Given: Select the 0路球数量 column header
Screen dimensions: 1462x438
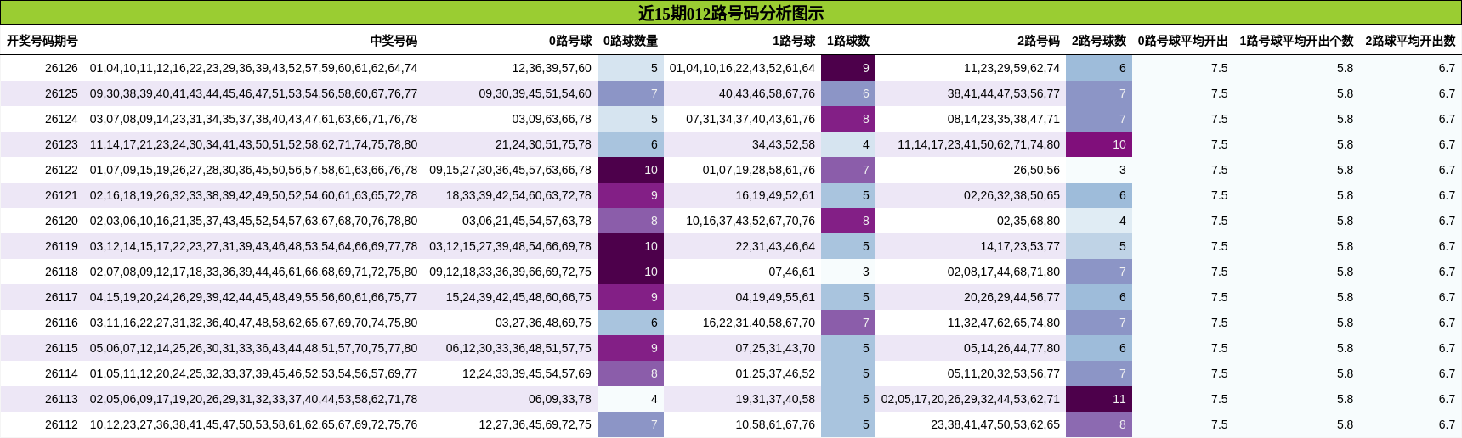Looking at the screenshot, I should coord(631,41).
